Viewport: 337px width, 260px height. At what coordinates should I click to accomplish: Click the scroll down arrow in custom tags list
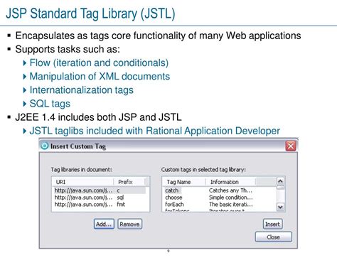pos(280,207)
